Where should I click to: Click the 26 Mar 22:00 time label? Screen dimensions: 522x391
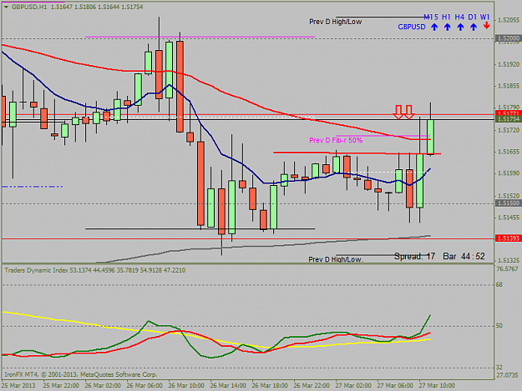312,385
